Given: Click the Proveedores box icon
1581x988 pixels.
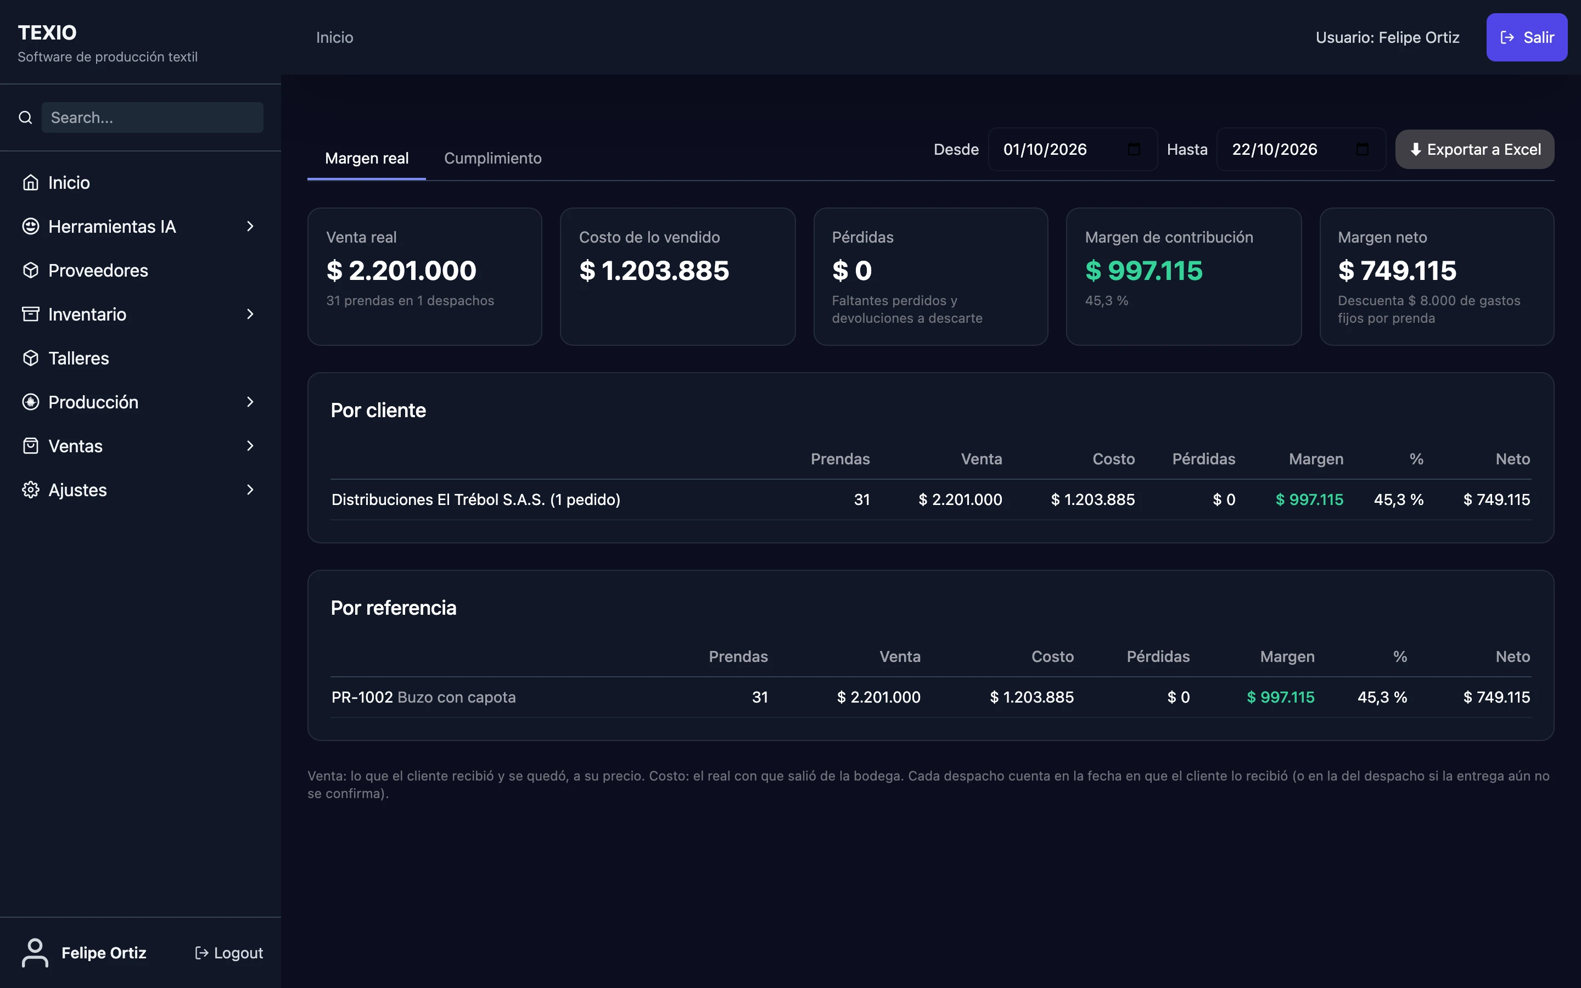Looking at the screenshot, I should click(x=31, y=270).
